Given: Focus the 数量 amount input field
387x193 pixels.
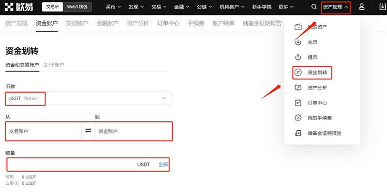Looking at the screenshot, I should pos(72,164).
